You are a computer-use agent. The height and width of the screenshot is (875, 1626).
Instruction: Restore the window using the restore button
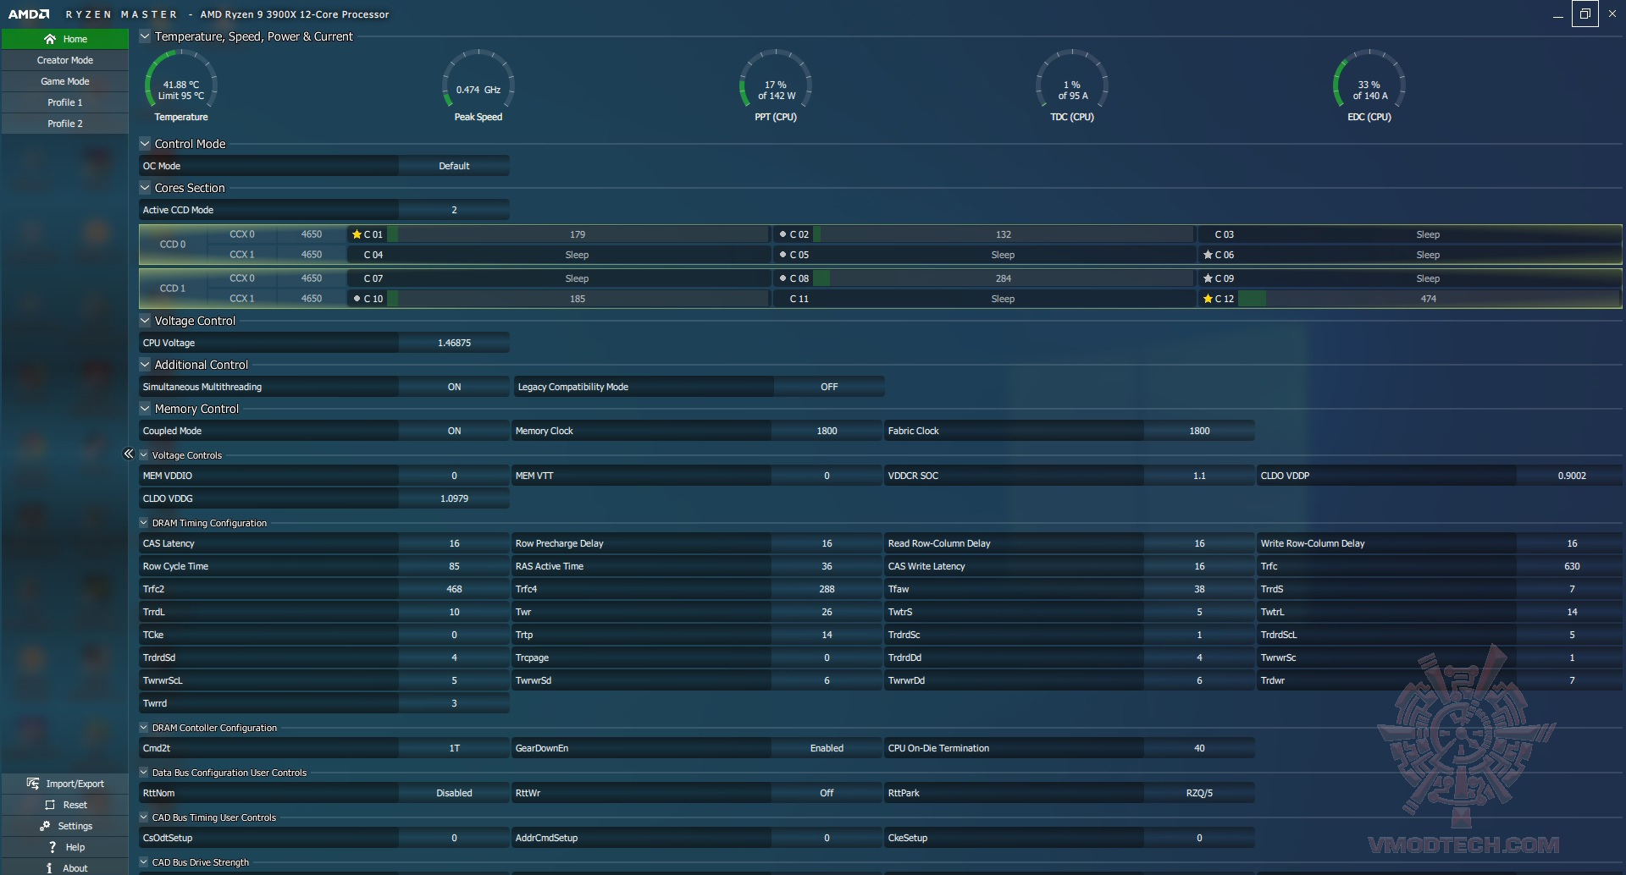tap(1585, 14)
